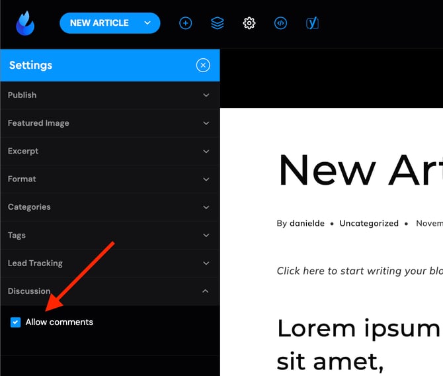Image resolution: width=443 pixels, height=376 pixels.
Task: Expand the Format section chevron
Action: coord(206,179)
